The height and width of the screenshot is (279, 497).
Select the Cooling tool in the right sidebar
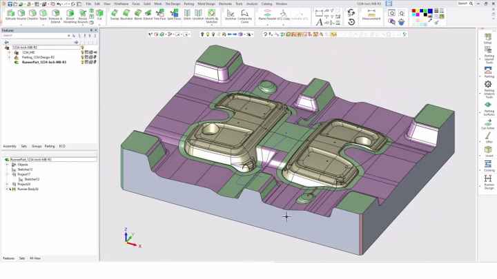pos(488,165)
